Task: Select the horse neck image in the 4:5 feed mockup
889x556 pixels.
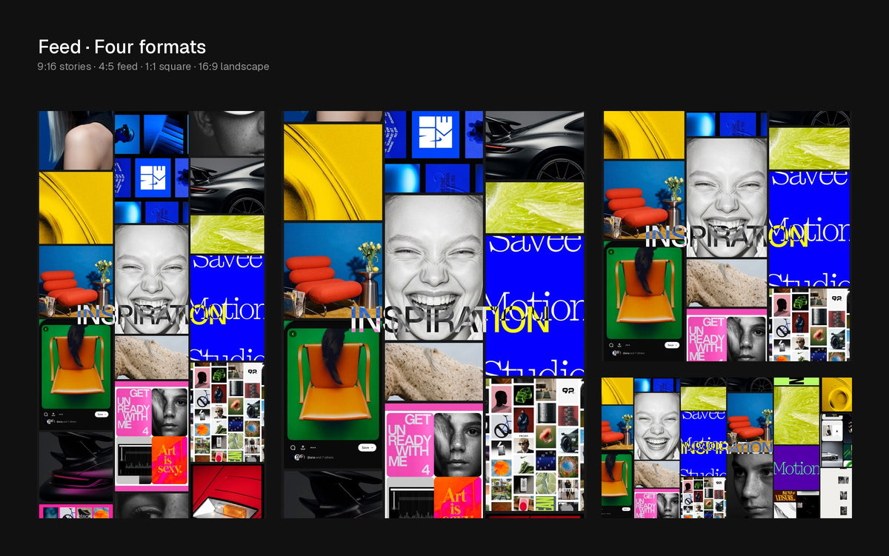Action: (434, 372)
